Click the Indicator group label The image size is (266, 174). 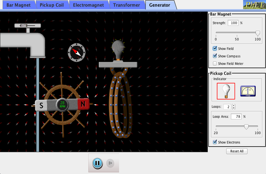[220, 79]
